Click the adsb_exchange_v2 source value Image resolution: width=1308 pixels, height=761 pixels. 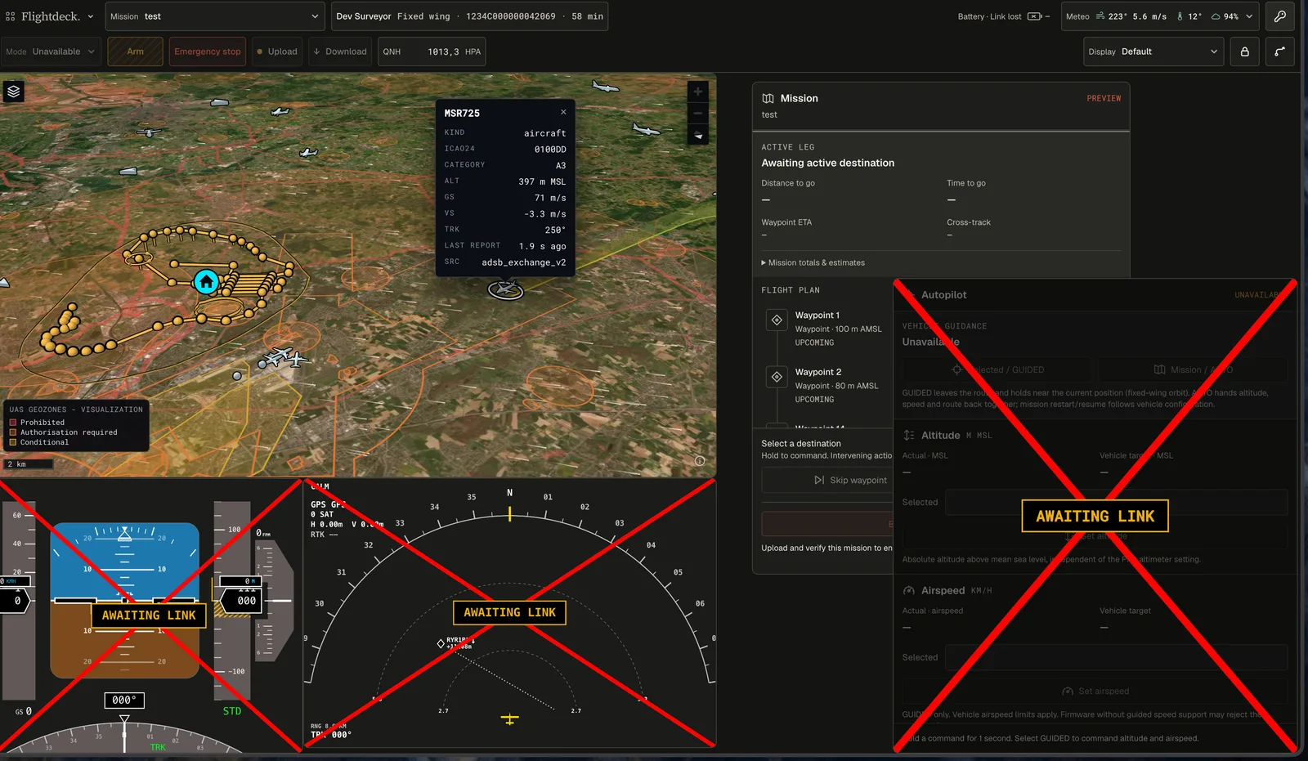tap(524, 262)
